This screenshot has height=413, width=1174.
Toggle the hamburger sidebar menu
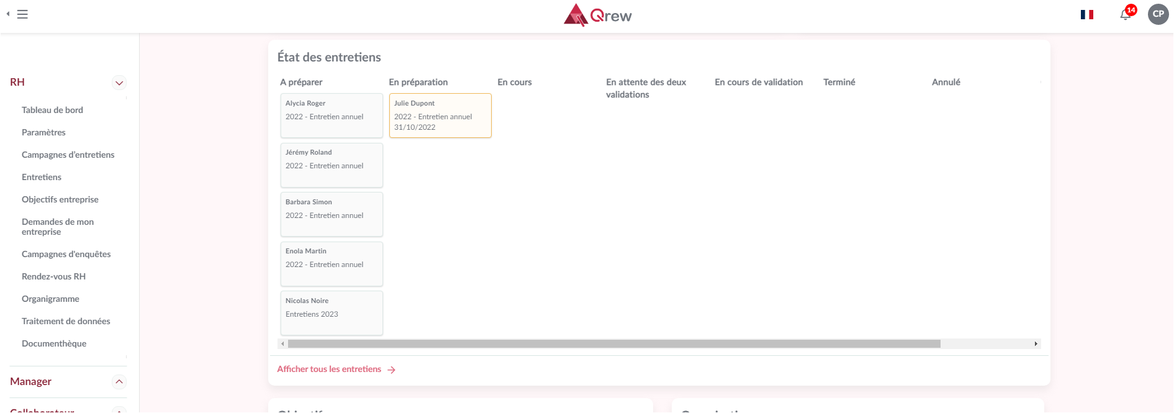tap(22, 14)
